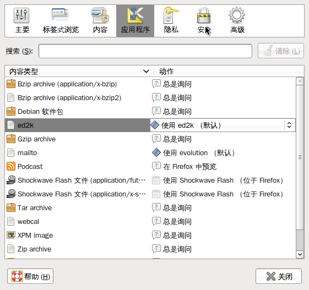Click 总是询问 action for Bzip archive (x-bzip)

pyautogui.click(x=177, y=84)
